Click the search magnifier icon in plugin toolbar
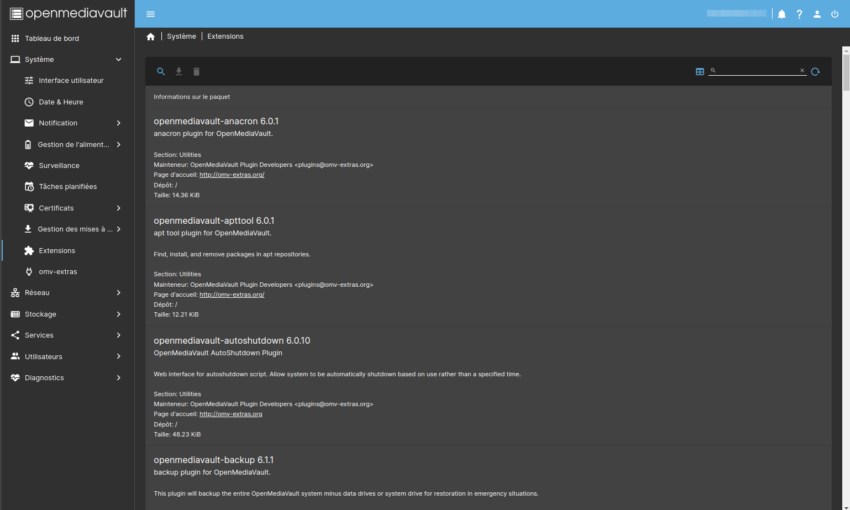 click(x=161, y=71)
